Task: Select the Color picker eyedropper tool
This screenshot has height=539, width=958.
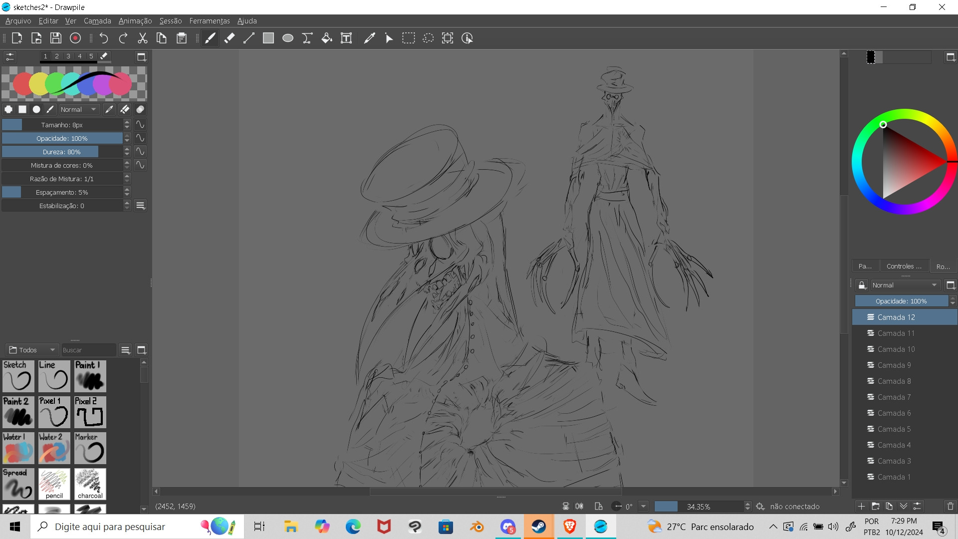Action: [370, 38]
